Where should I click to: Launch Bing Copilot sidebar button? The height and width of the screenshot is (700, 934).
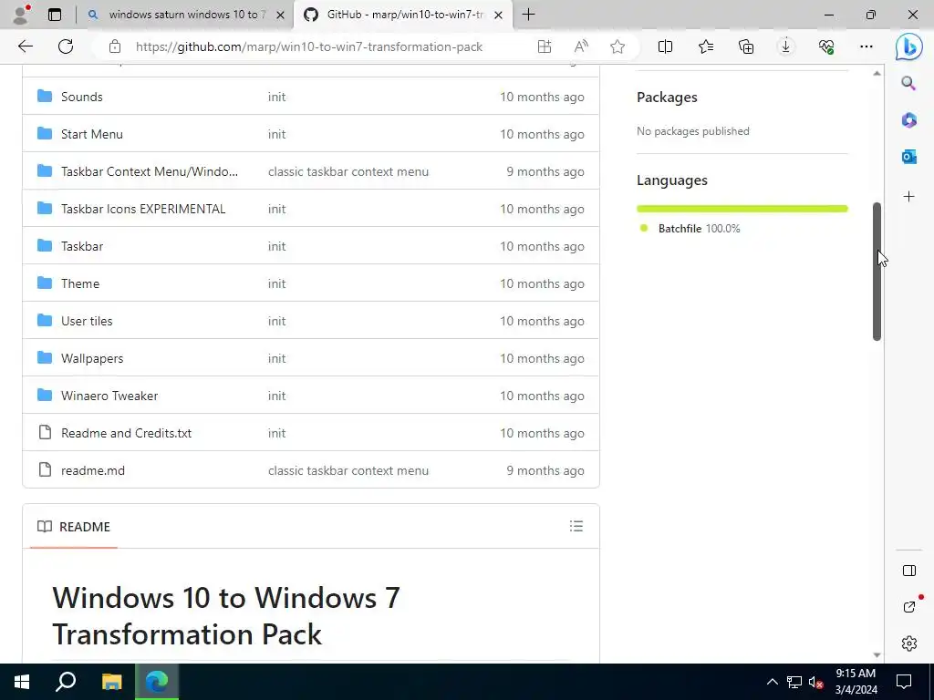coord(909,46)
